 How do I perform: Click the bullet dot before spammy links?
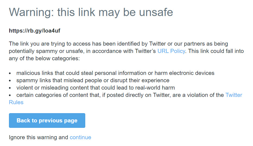[10, 81]
